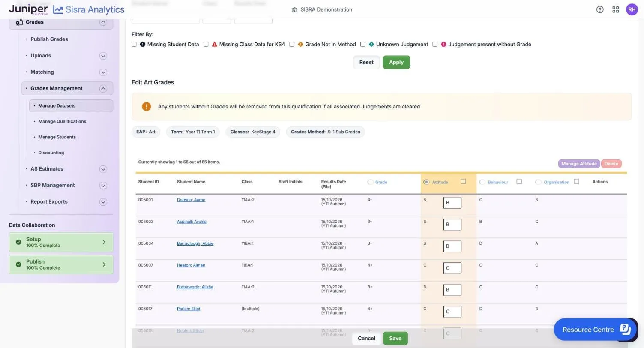
Task: Check the Organisation column checkbox
Action: [576, 182]
